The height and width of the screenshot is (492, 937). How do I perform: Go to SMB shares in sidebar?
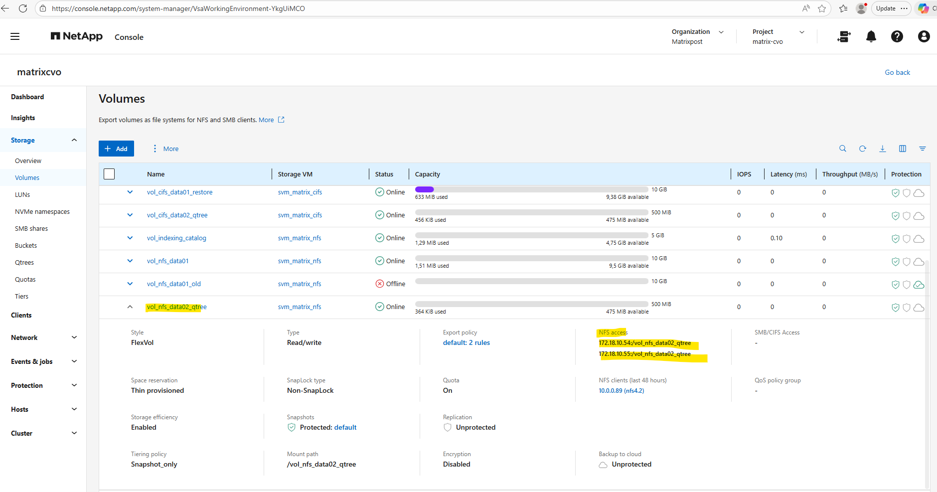pyautogui.click(x=31, y=229)
